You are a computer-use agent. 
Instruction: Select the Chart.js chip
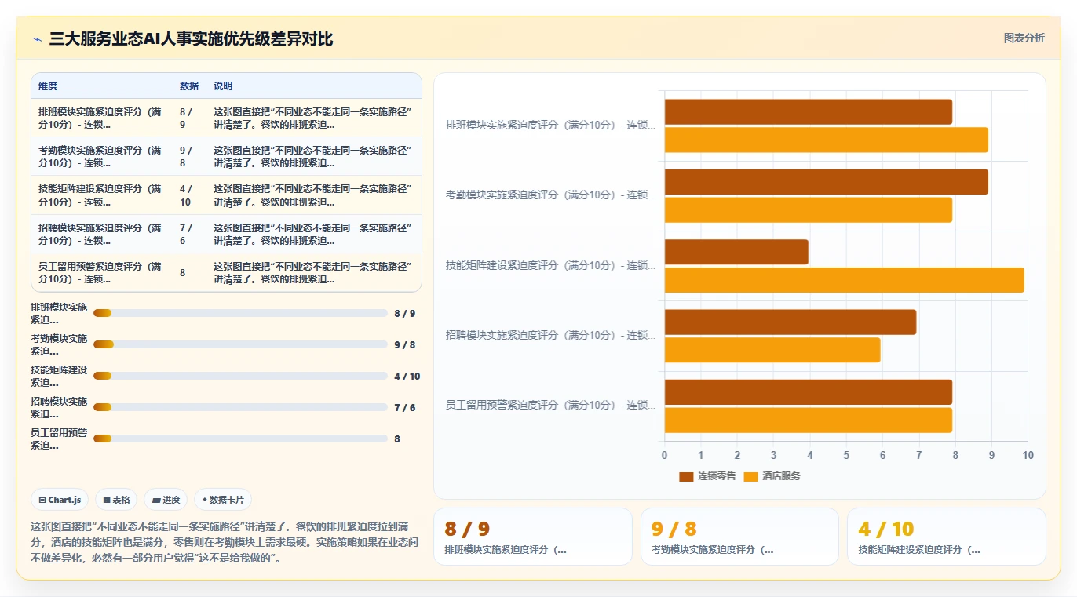(x=60, y=500)
